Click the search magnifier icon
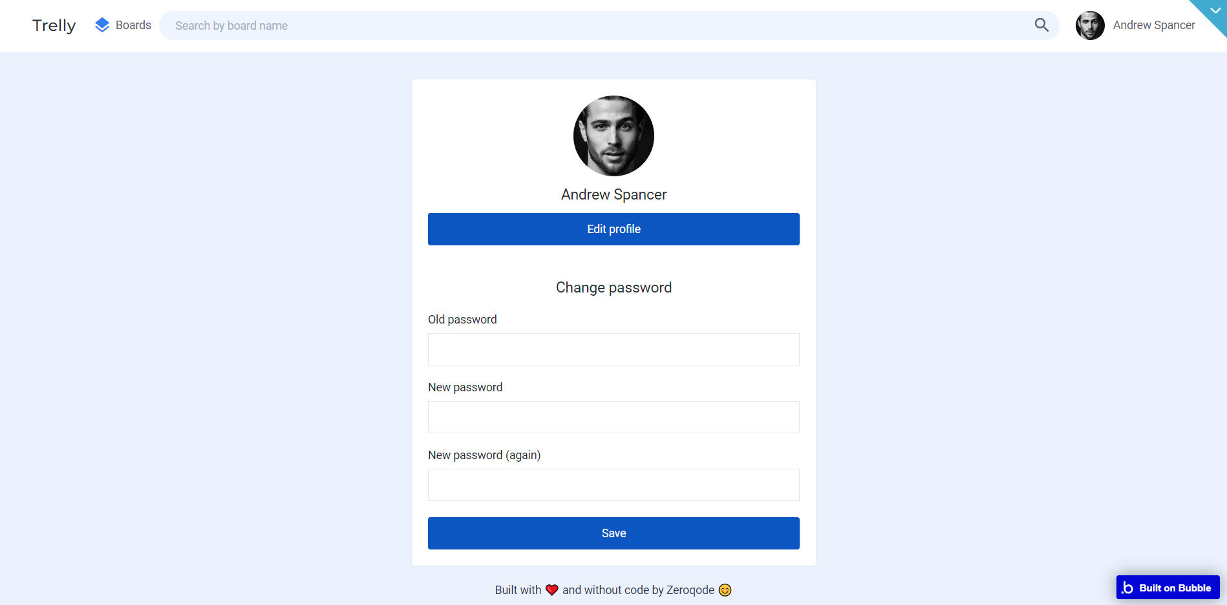The width and height of the screenshot is (1227, 605). 1041,25
